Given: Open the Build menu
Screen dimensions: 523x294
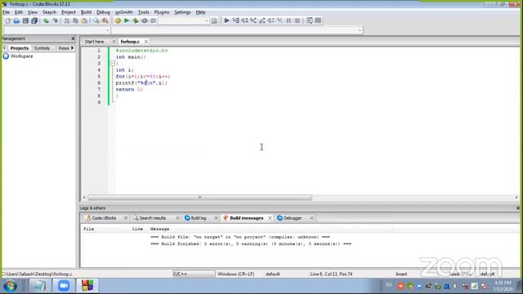Looking at the screenshot, I should (86, 12).
